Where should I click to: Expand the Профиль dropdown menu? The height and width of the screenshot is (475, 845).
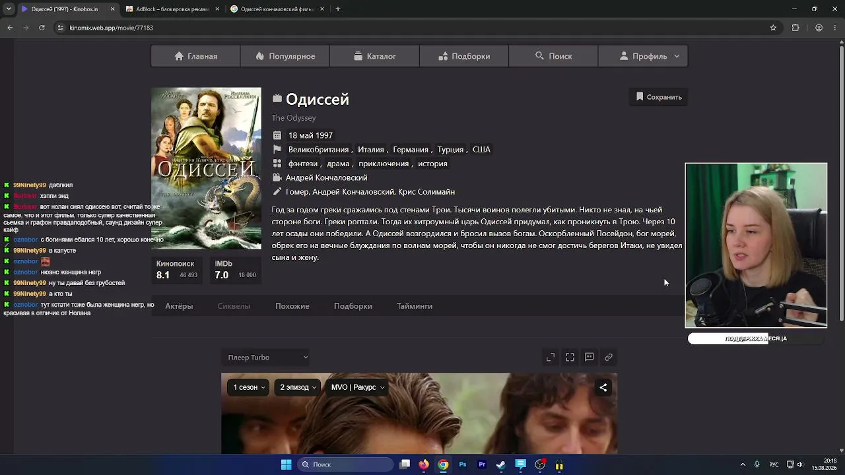click(x=643, y=56)
